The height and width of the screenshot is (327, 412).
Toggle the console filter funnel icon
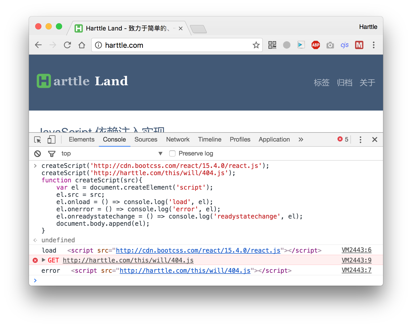pos(52,154)
